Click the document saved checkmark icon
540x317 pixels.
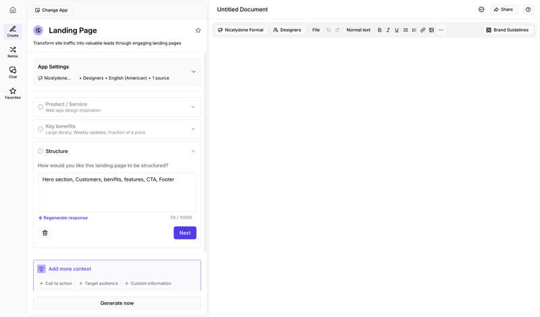coord(481,9)
